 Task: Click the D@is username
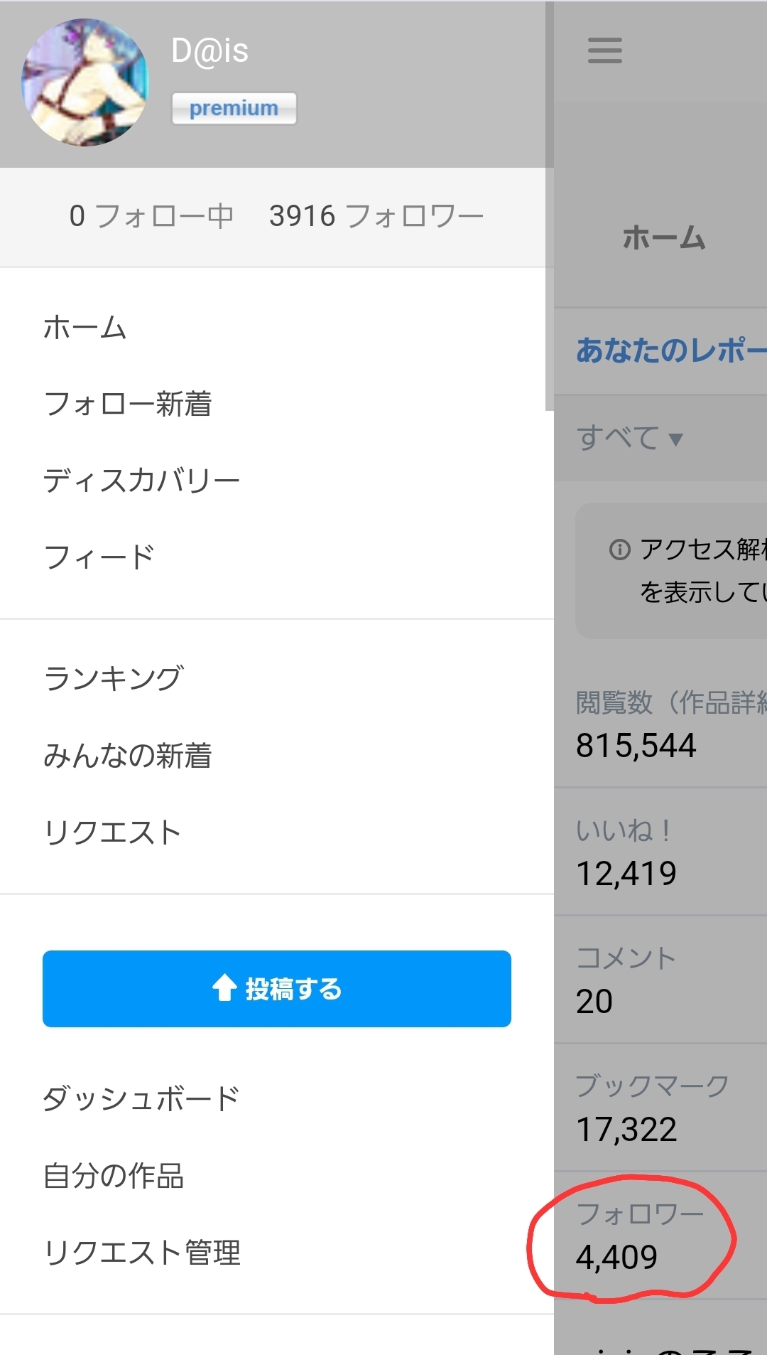[x=210, y=51]
